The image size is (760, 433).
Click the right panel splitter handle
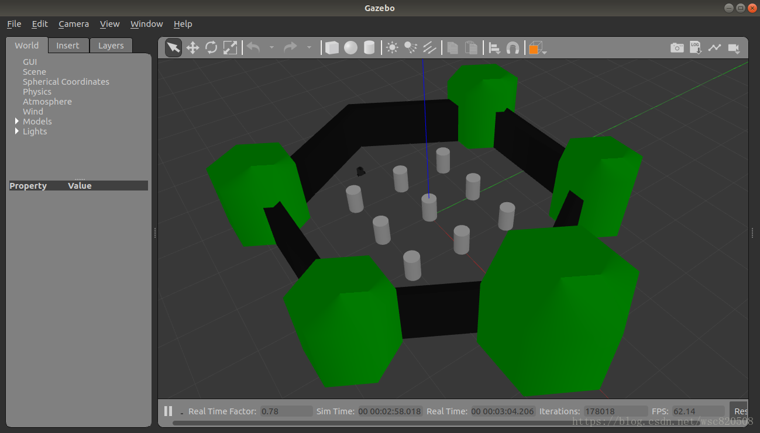[x=753, y=233]
